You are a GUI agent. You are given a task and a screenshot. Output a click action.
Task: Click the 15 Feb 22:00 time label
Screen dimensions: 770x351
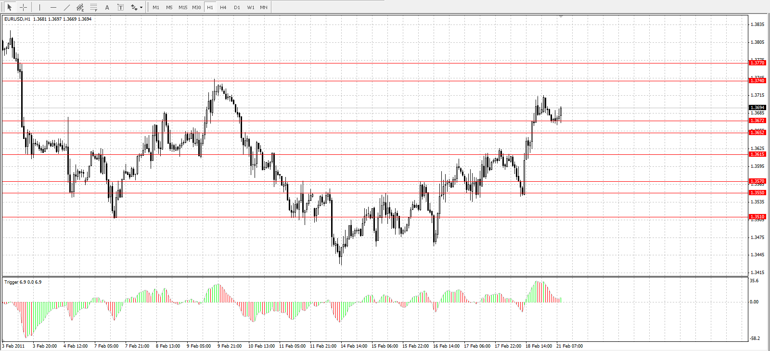pyautogui.click(x=415, y=346)
